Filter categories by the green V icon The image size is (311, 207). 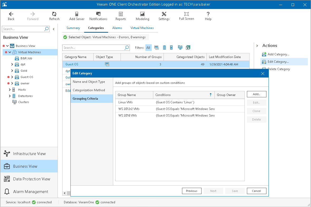(x=188, y=47)
